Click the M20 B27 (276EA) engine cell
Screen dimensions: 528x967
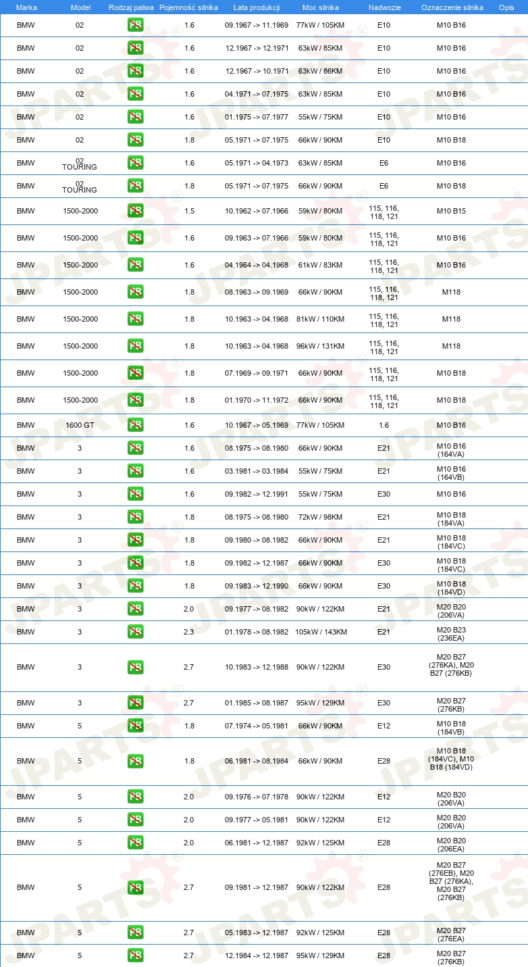[x=451, y=933]
